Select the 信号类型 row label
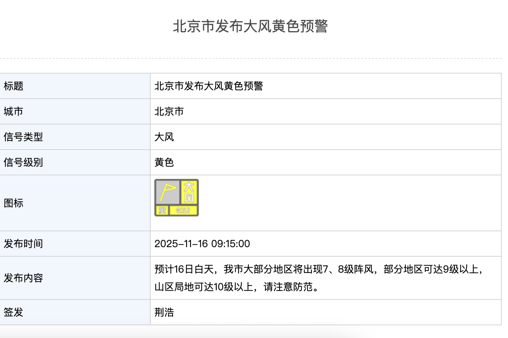 pyautogui.click(x=23, y=137)
